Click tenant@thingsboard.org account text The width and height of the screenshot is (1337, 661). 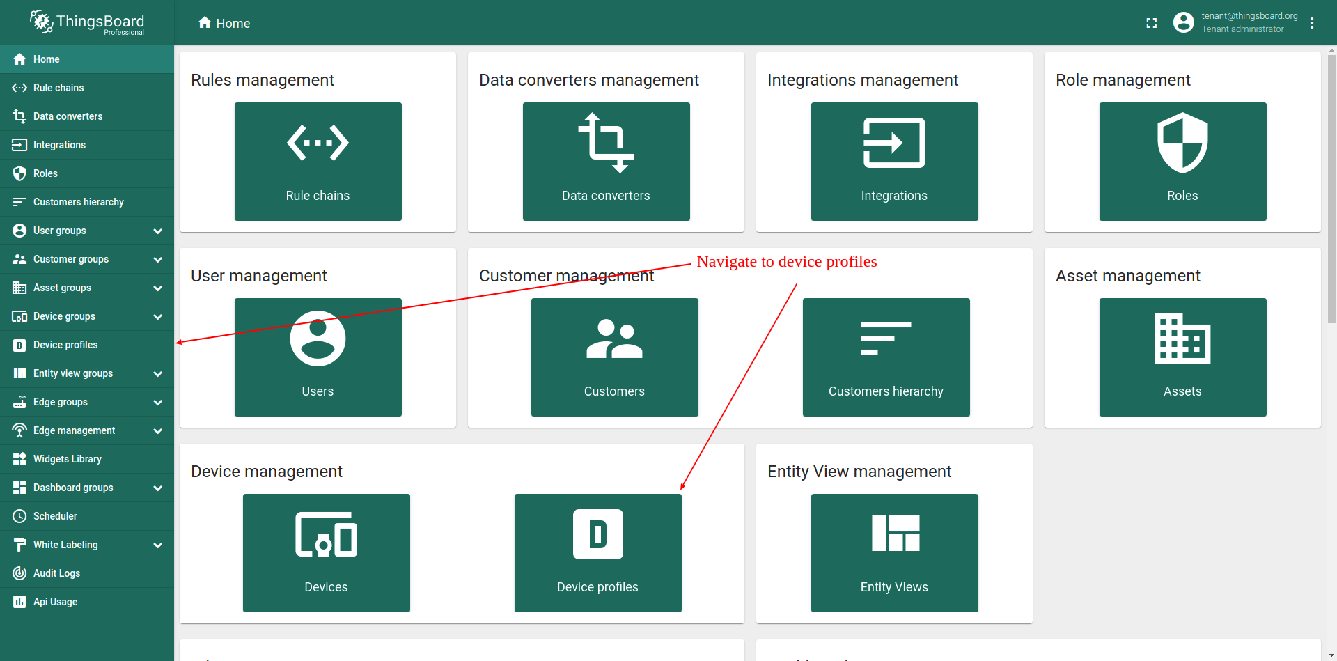click(x=1249, y=16)
